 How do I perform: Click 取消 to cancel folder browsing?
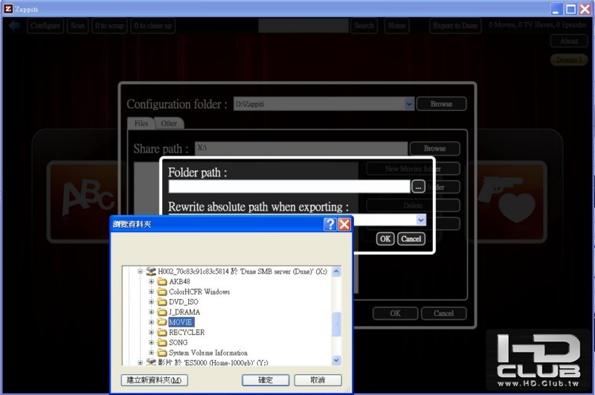click(318, 380)
